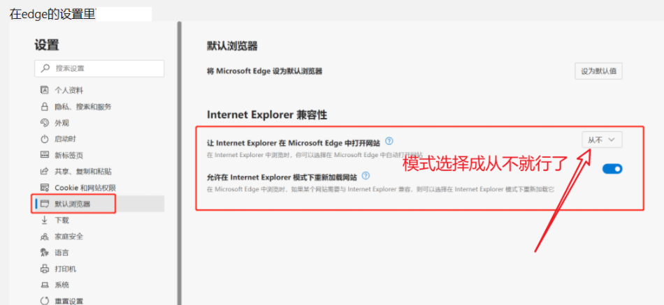Click the 默认浏览器 section heading
This screenshot has height=305, width=664.
(233, 46)
